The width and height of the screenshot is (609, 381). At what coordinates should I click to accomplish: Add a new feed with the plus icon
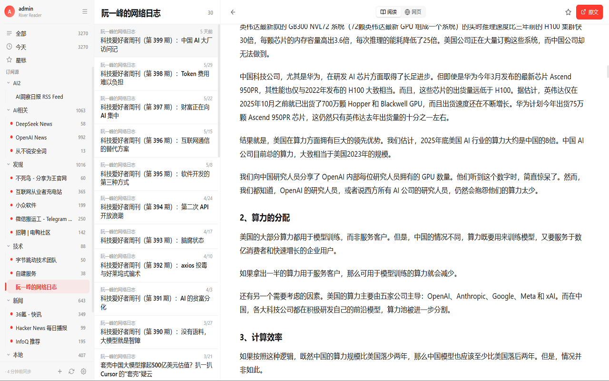coord(59,371)
